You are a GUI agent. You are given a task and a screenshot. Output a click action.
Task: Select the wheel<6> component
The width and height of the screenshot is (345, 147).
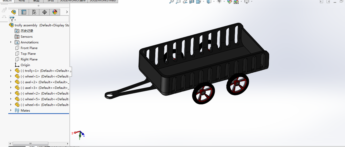point(42,105)
